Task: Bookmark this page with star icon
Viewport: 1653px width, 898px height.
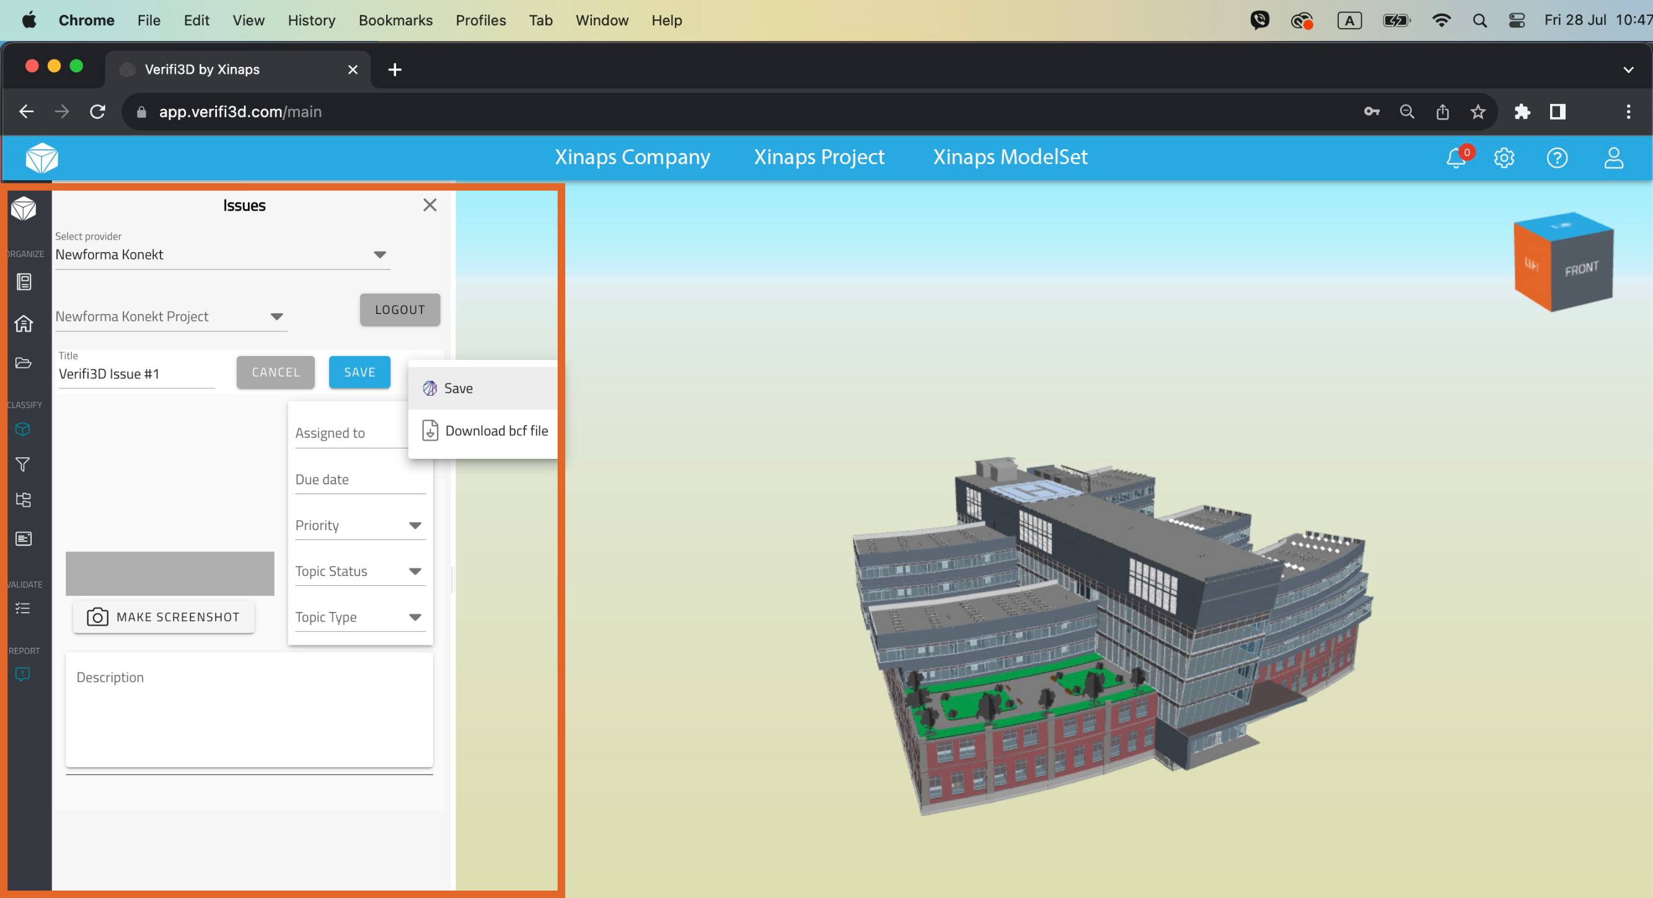Action: click(x=1478, y=111)
